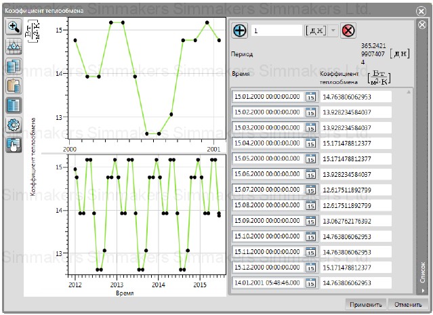Click the graph peaks chart tool icon
This screenshot has width=433, height=315.
tap(14, 46)
